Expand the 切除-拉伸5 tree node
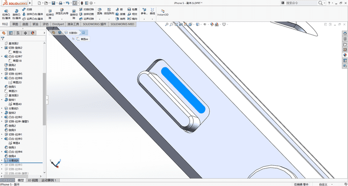This screenshot has height=186, width=348. [2, 74]
